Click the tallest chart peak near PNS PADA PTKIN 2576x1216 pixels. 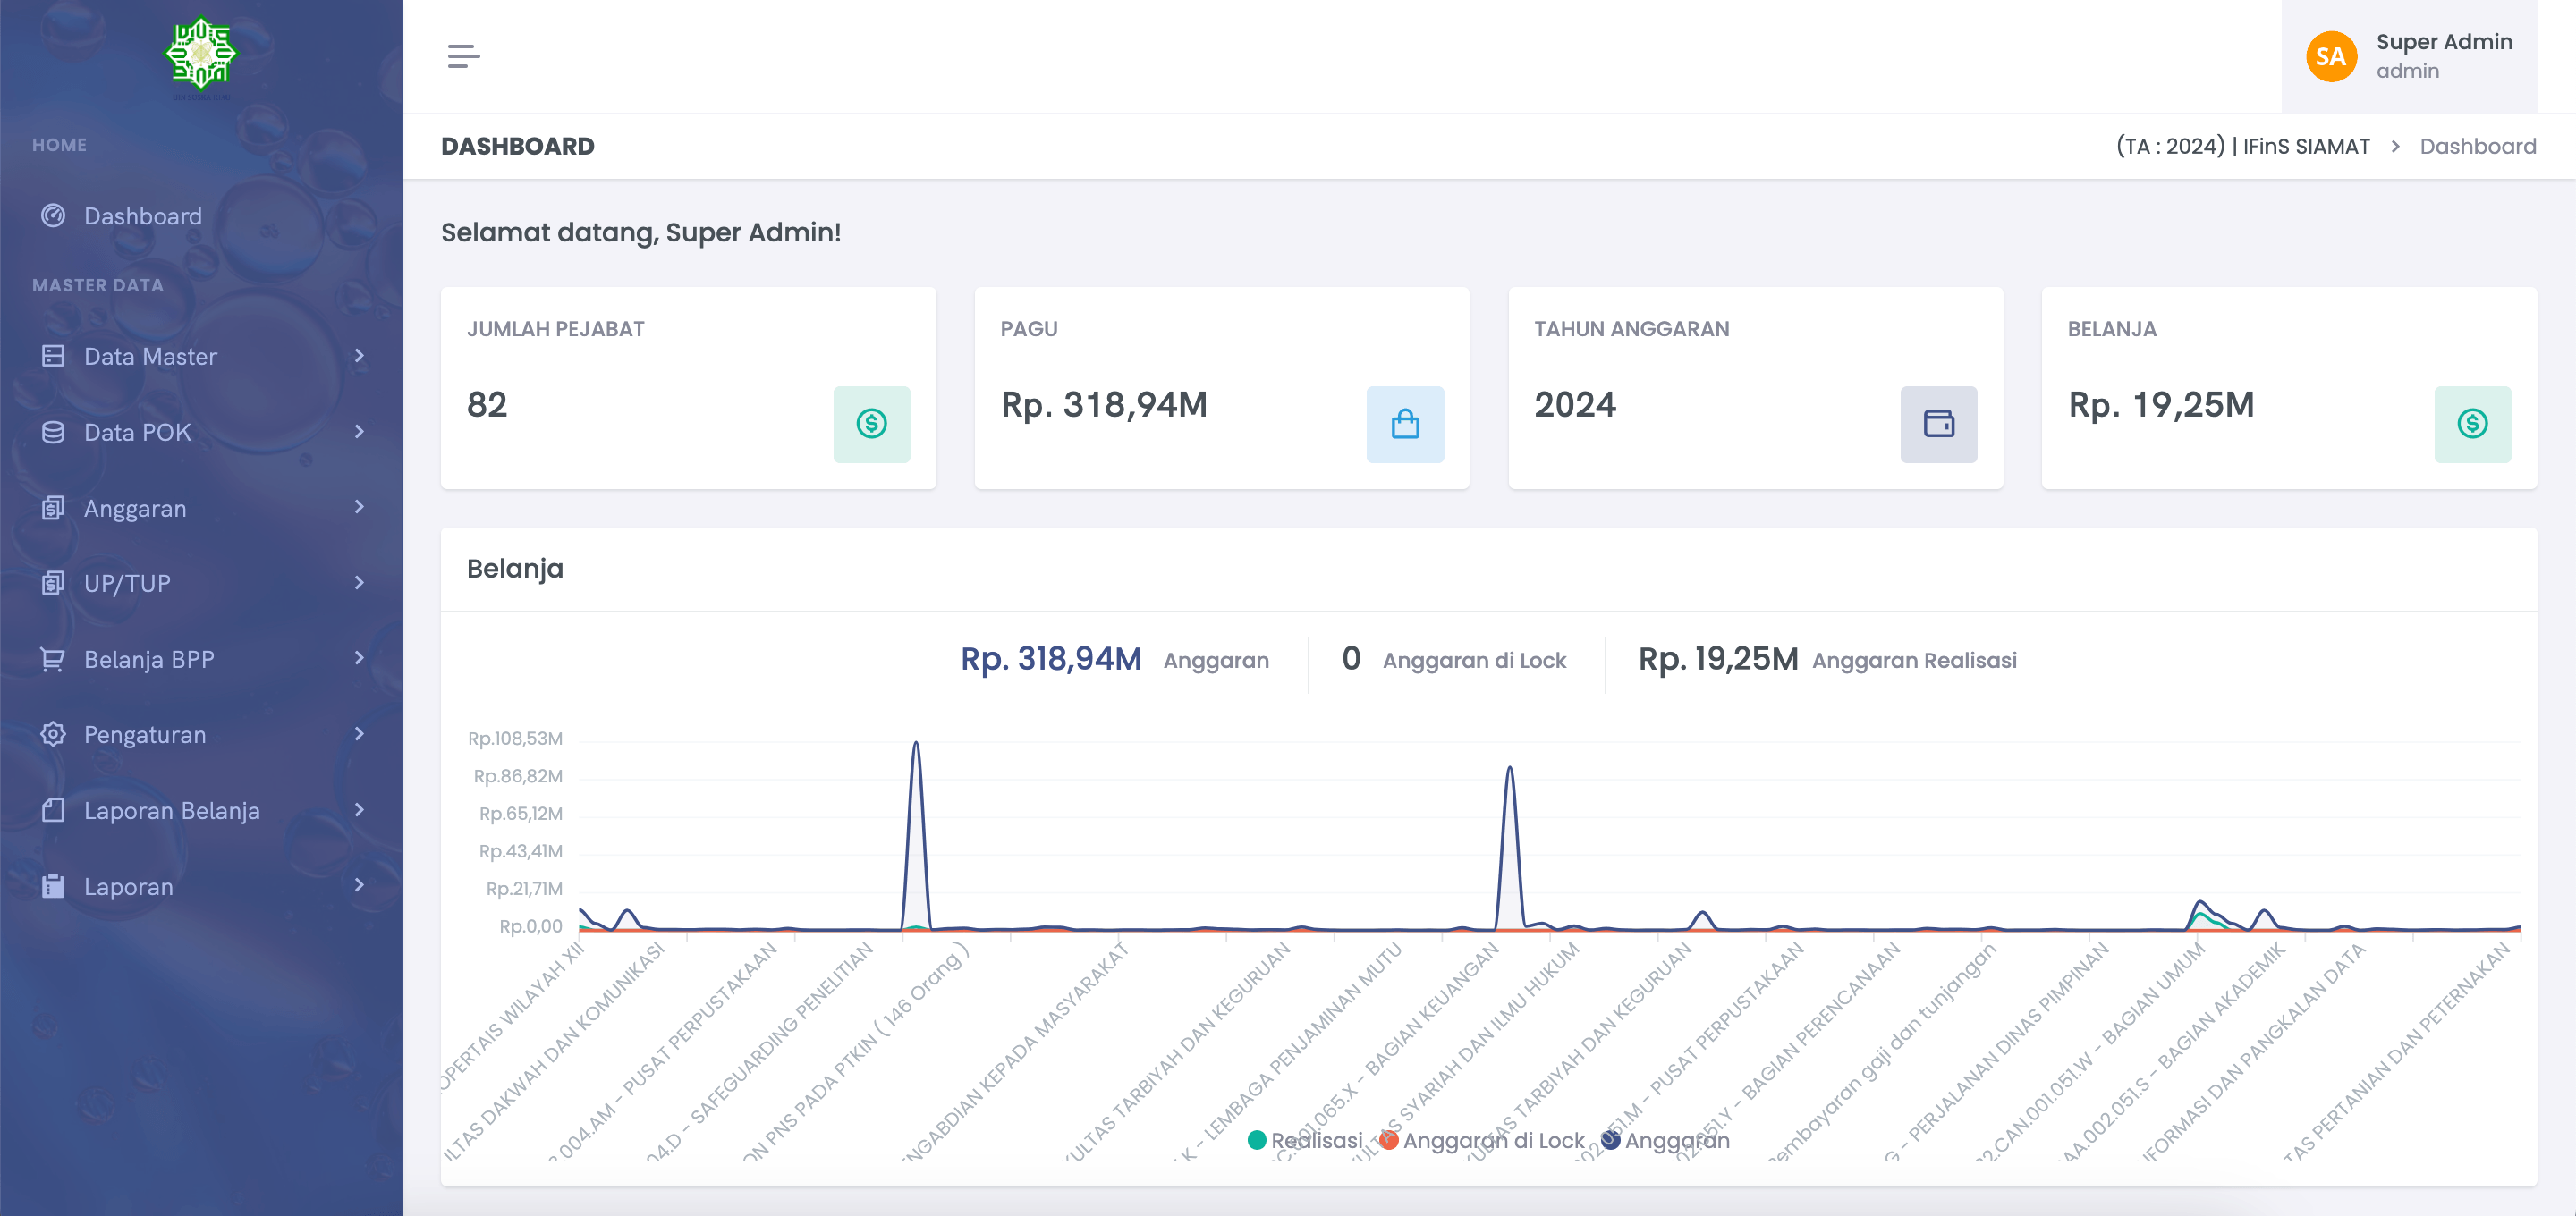click(x=915, y=744)
